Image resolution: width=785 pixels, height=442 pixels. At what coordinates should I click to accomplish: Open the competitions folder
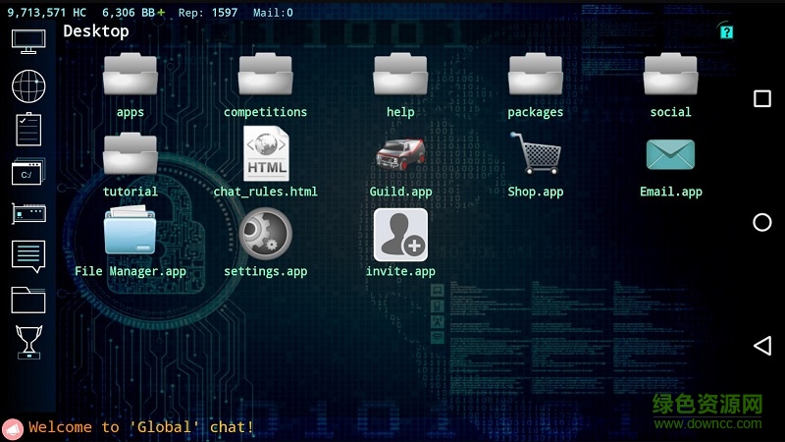pyautogui.click(x=265, y=76)
